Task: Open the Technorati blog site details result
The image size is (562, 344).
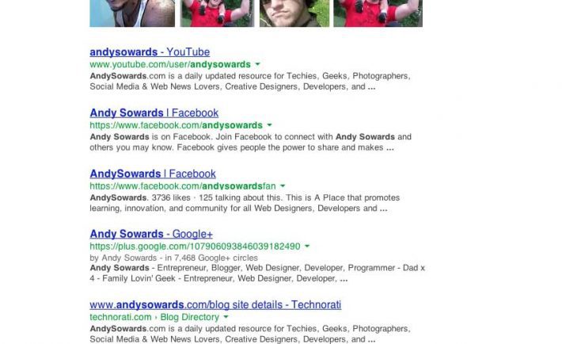Action: coord(215,305)
